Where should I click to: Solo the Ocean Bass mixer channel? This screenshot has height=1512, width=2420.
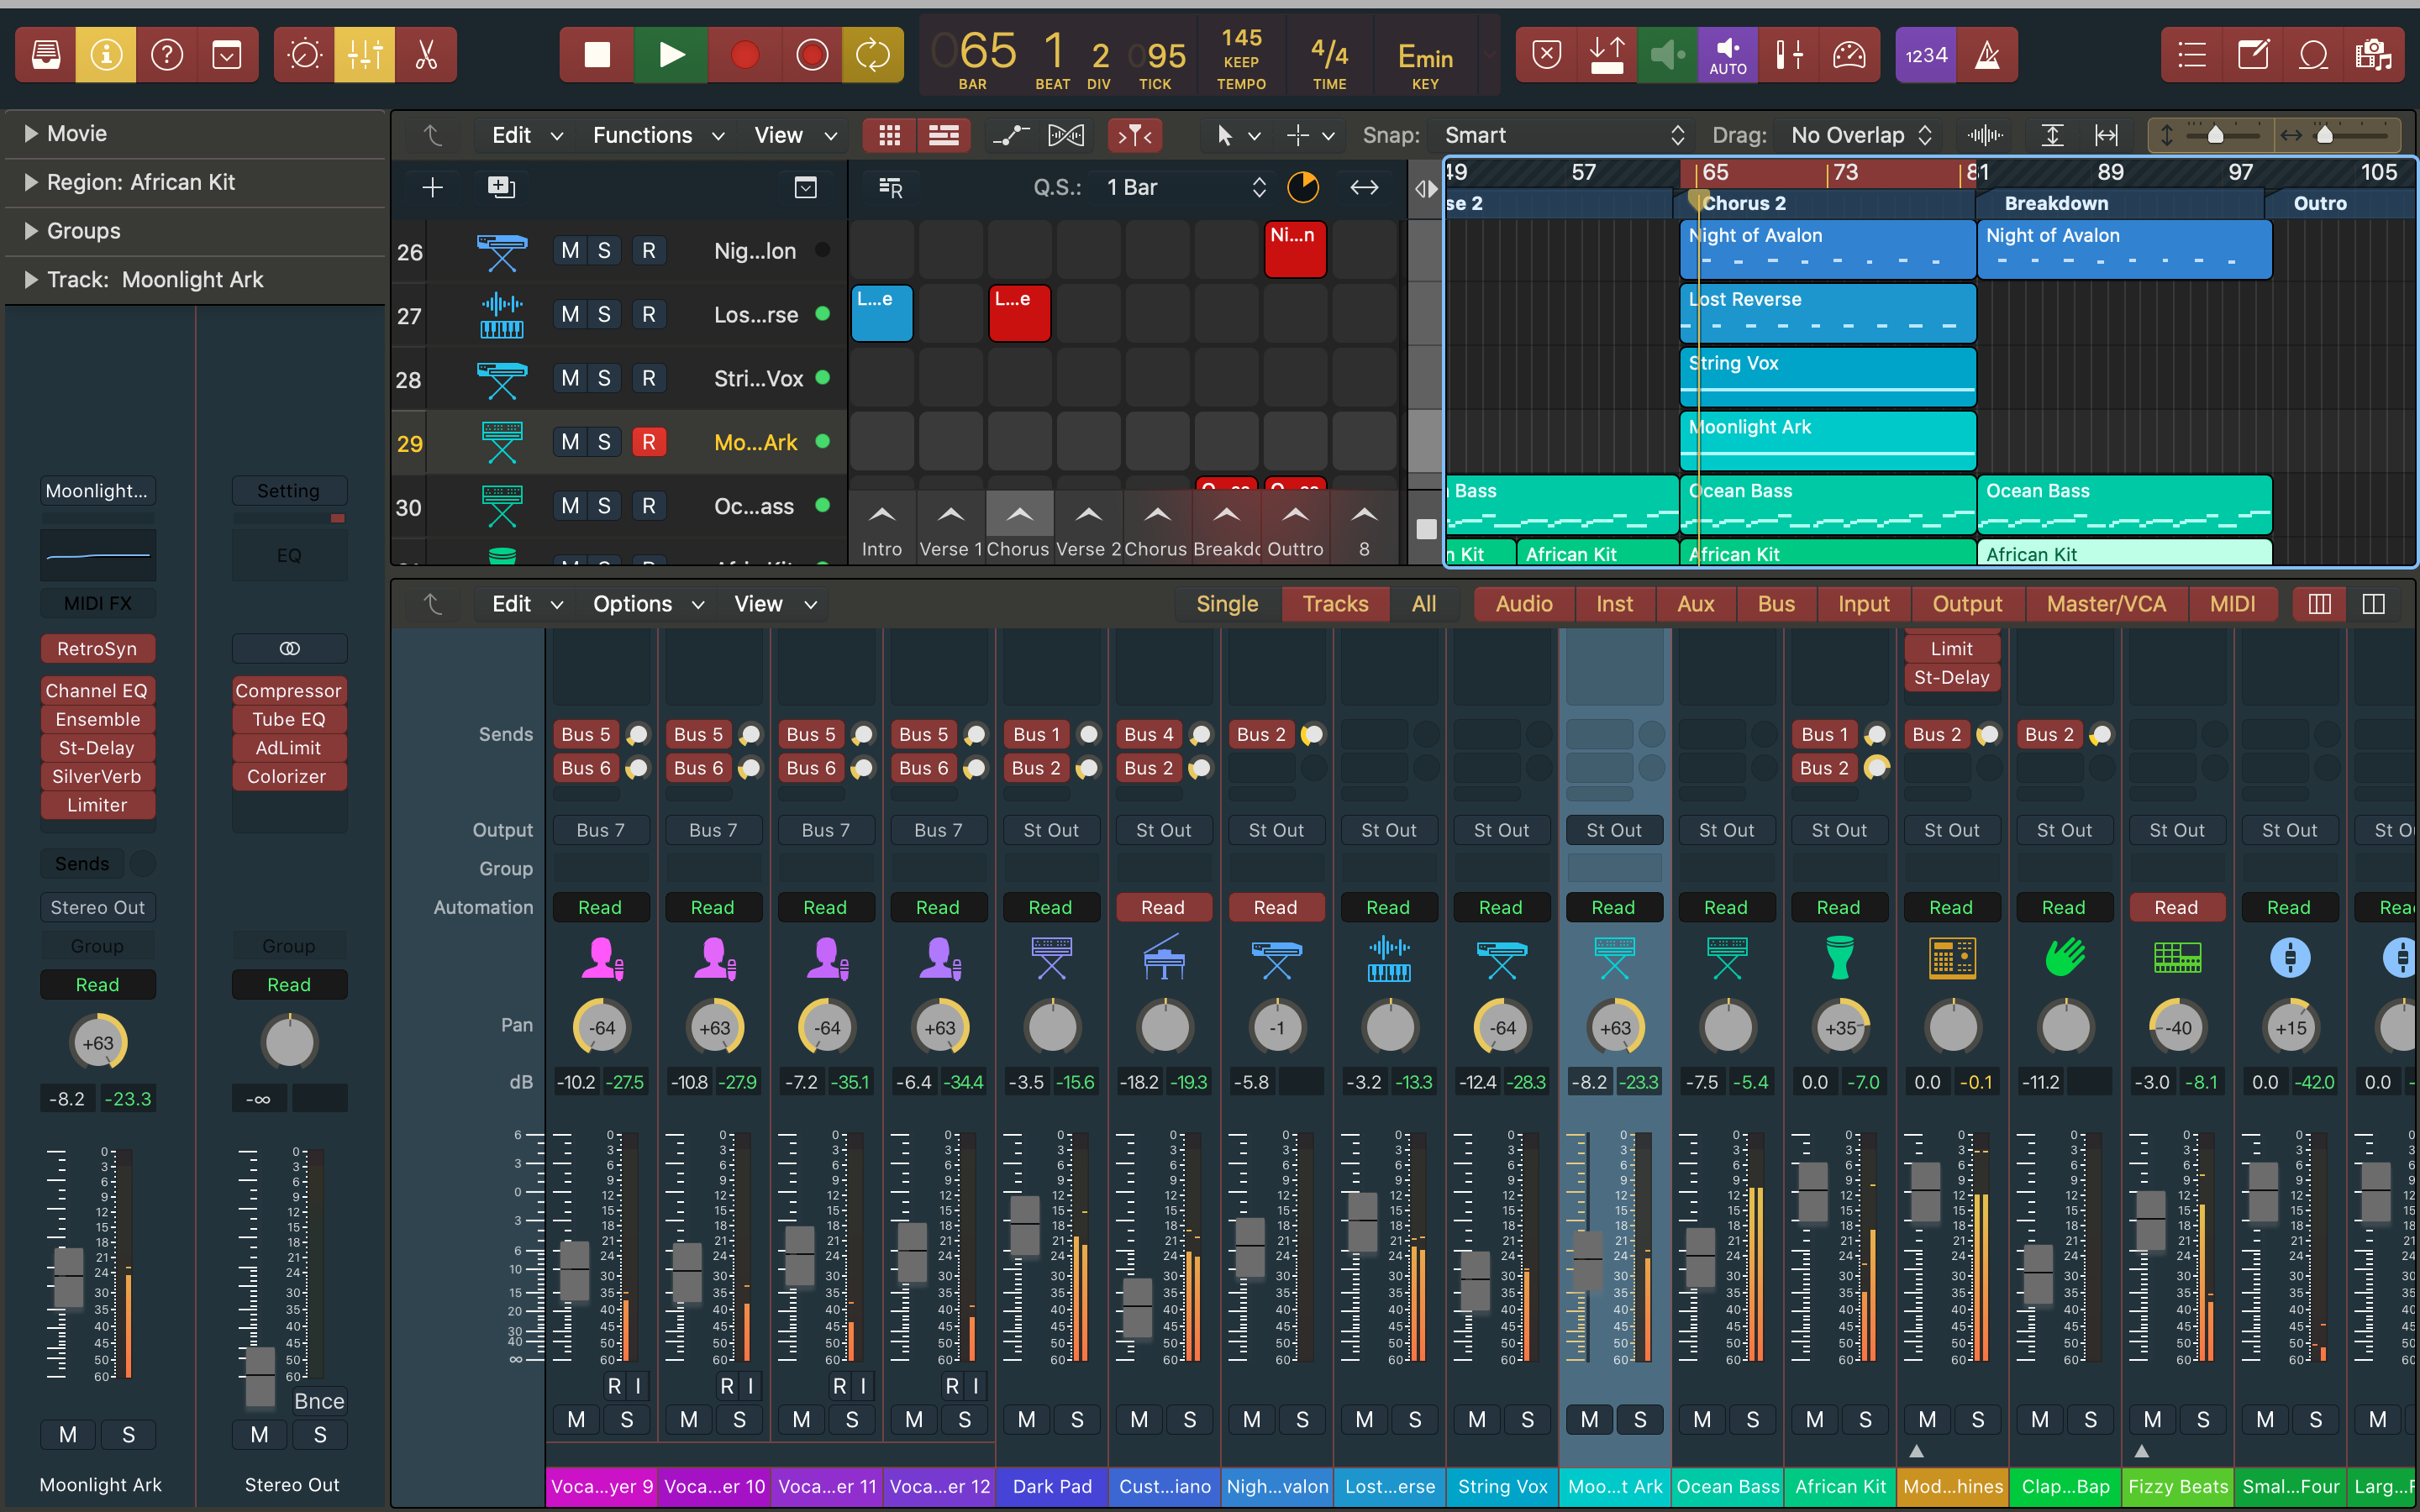[x=1752, y=1419]
